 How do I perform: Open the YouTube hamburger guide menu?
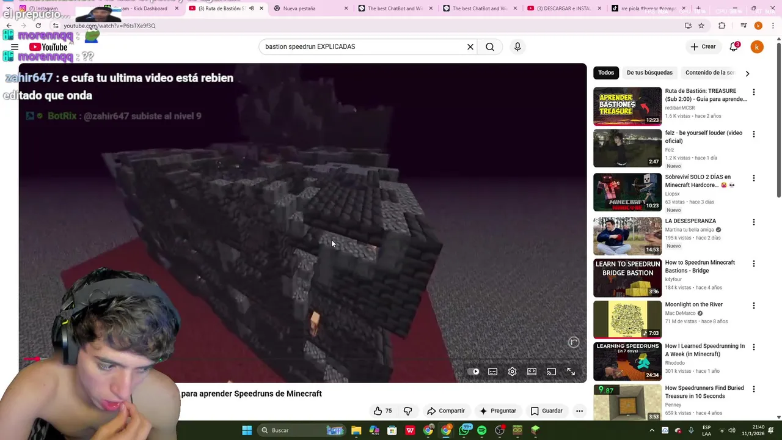coord(15,47)
